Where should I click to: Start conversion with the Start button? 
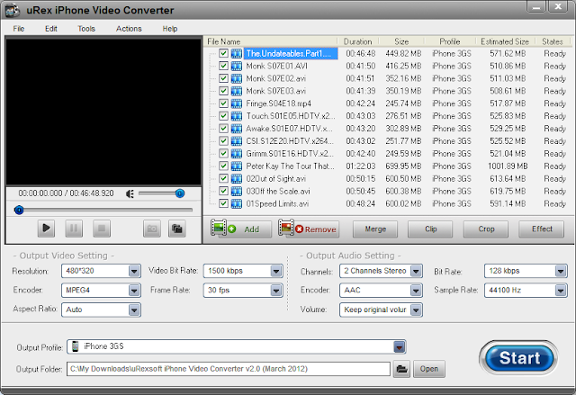pyautogui.click(x=519, y=358)
